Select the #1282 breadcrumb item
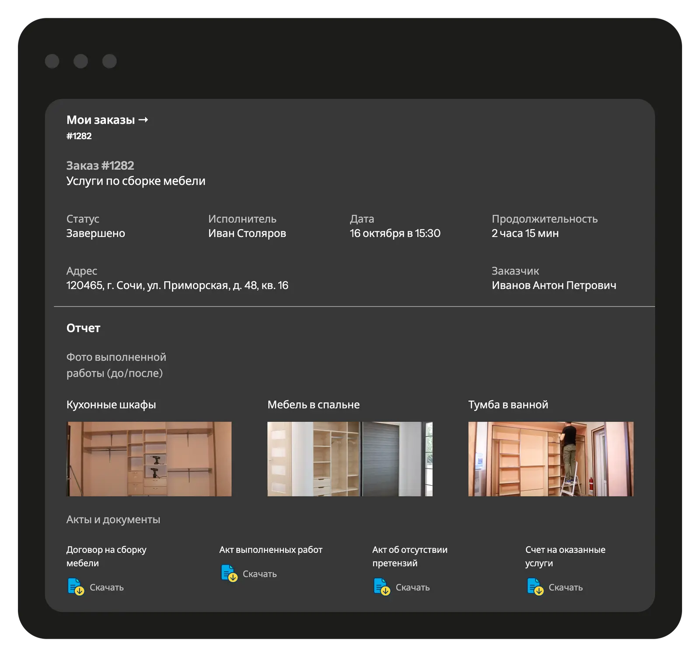Screen dimensions: 700x657 click(79, 136)
